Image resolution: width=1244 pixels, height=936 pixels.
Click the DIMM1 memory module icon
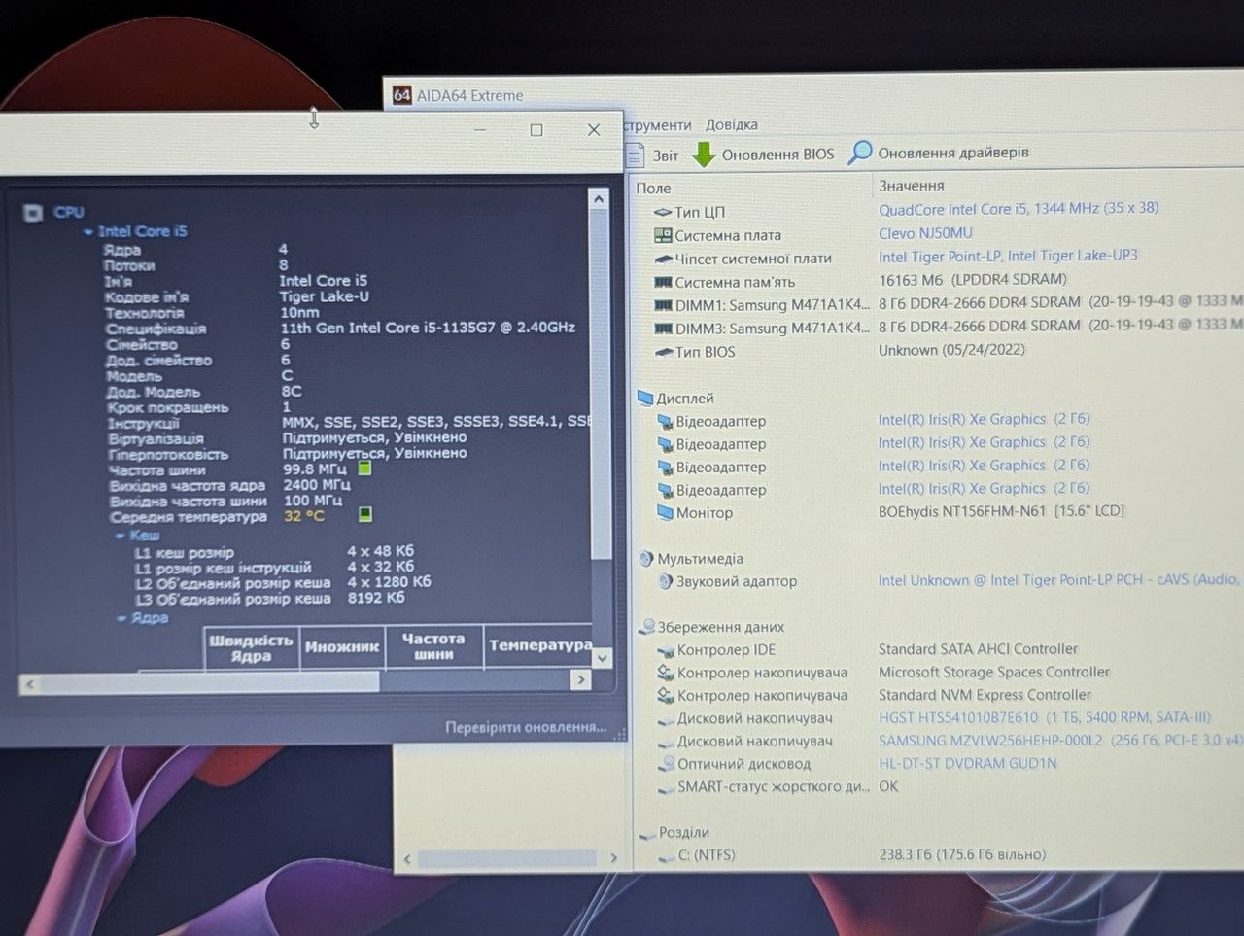(664, 305)
